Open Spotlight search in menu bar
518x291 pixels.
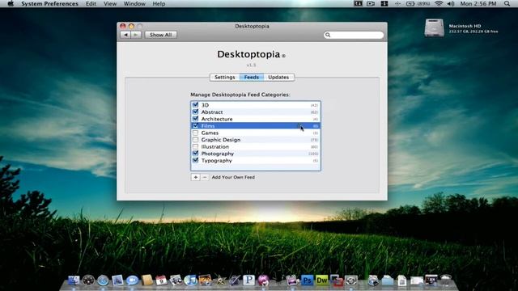507,3
